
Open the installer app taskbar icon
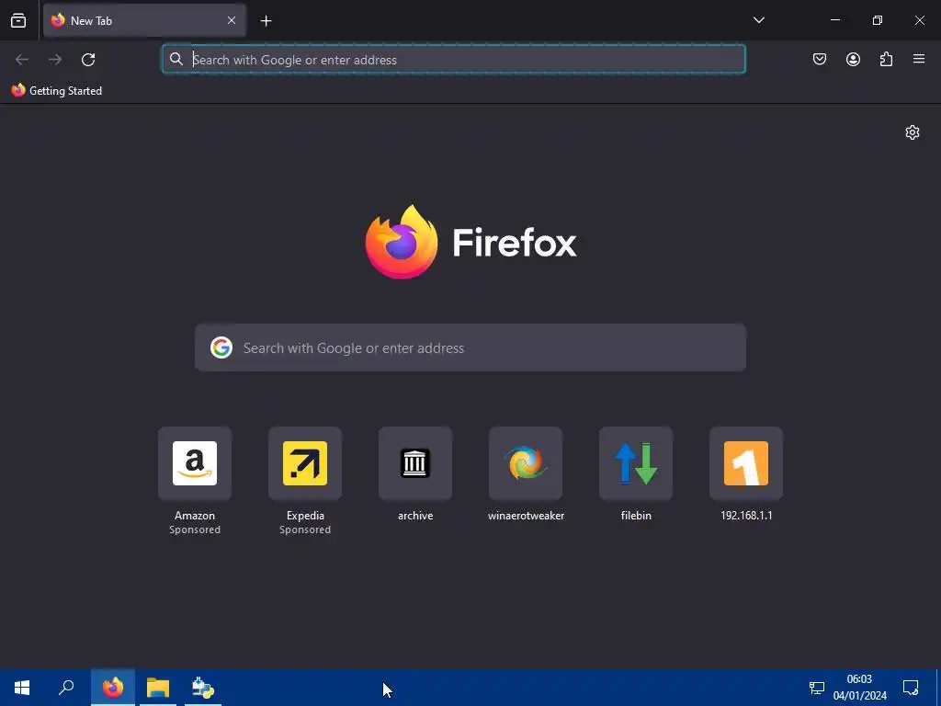[203, 688]
